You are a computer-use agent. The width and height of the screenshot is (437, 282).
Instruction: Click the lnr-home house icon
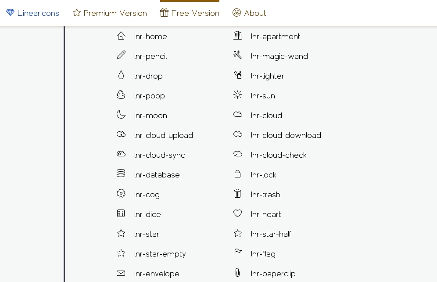pyautogui.click(x=121, y=36)
